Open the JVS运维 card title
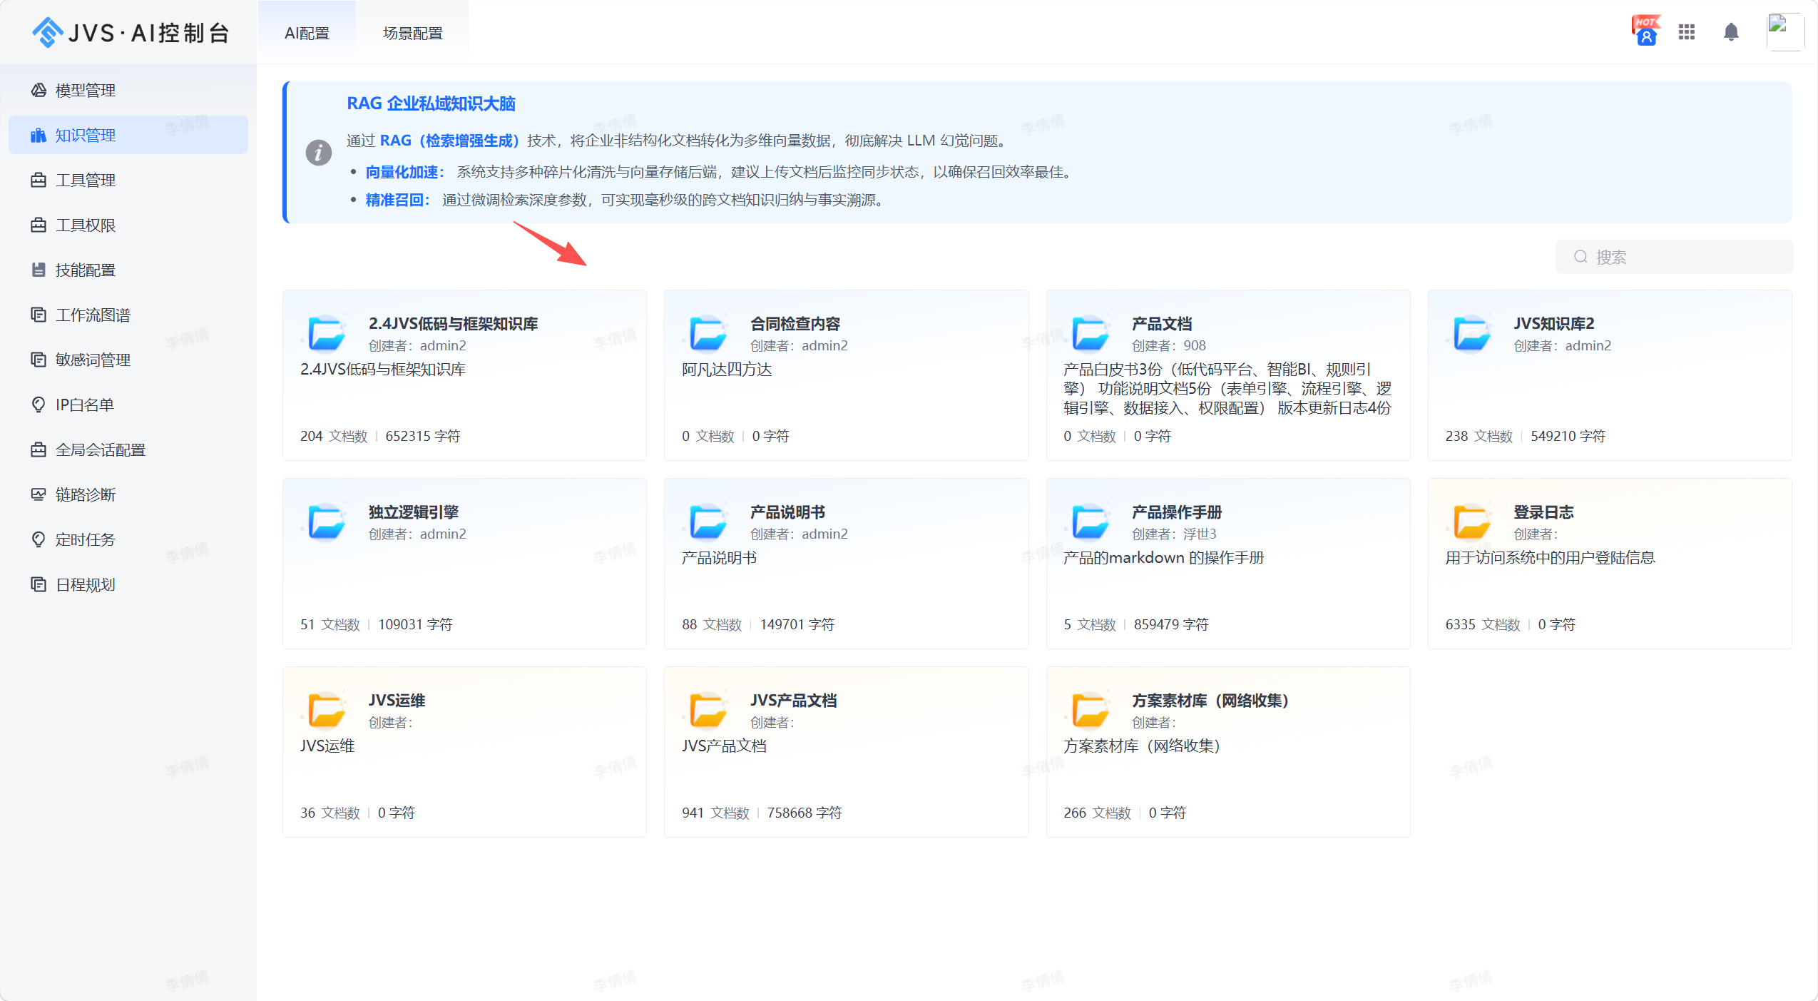Viewport: 1818px width, 1001px height. [x=397, y=701]
